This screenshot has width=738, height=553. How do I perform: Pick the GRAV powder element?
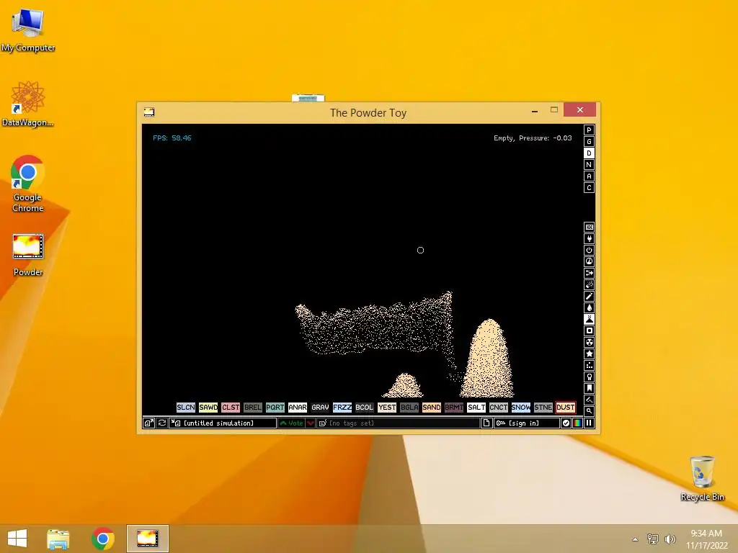click(x=320, y=408)
